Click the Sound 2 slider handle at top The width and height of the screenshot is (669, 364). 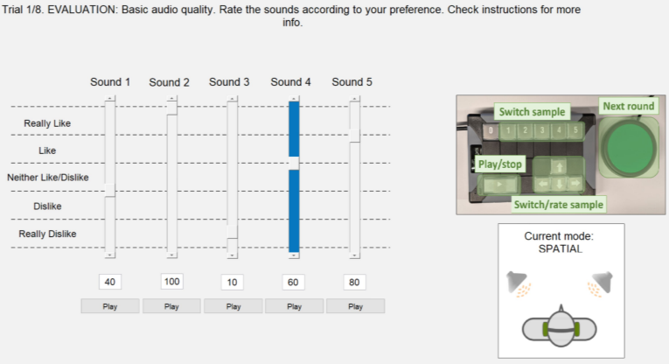click(x=171, y=108)
